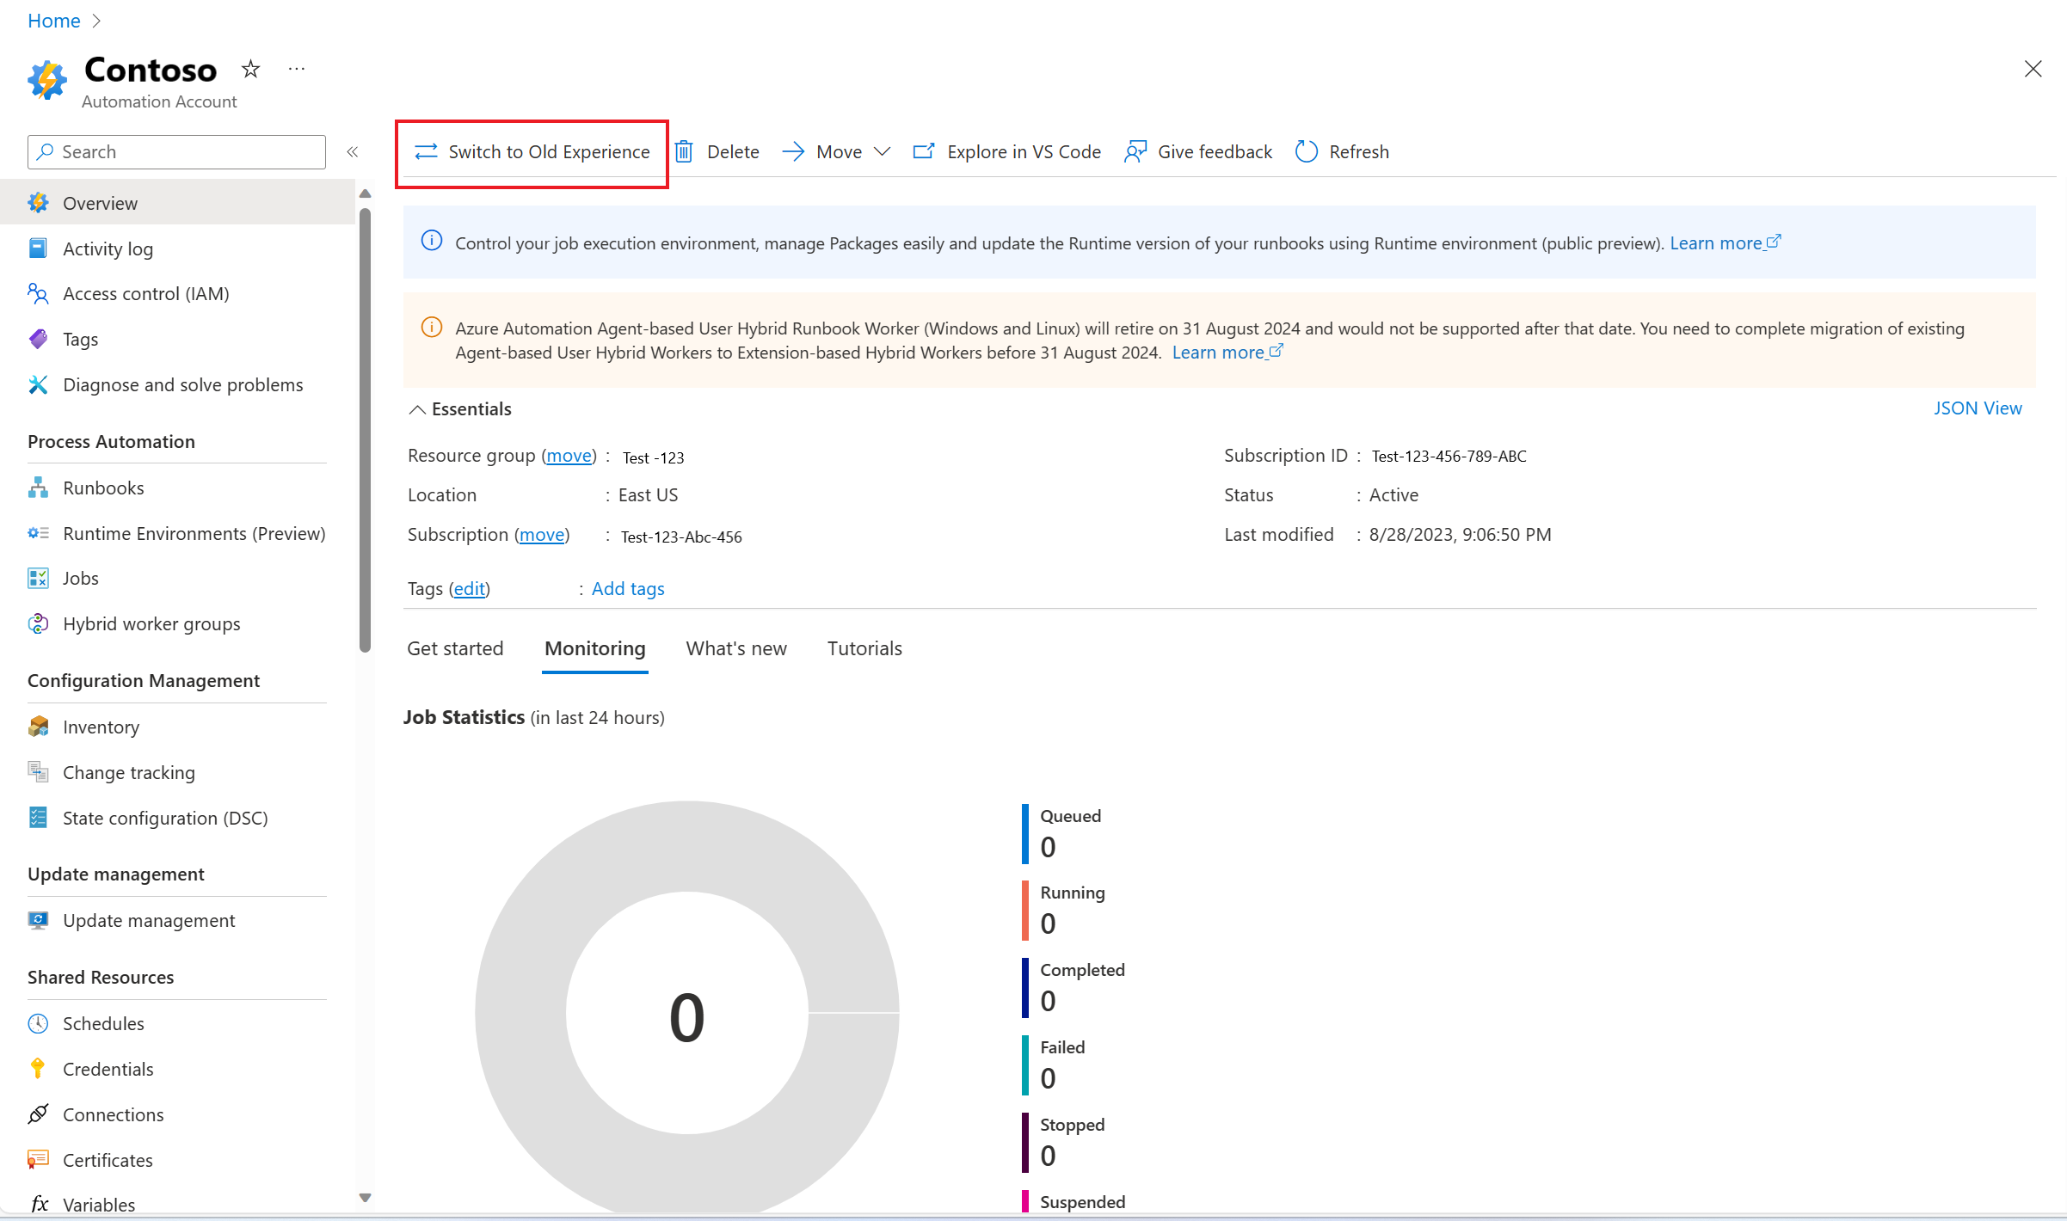Click the Credentials key icon
The width and height of the screenshot is (2067, 1221).
pyautogui.click(x=38, y=1069)
